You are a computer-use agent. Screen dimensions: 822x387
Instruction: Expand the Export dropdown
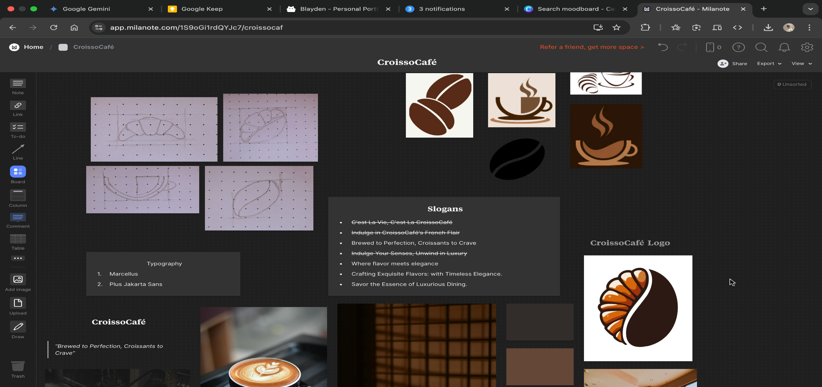769,63
